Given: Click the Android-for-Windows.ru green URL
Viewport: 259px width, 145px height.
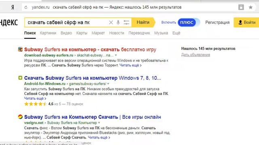Looking at the screenshot, I should point(45,84).
